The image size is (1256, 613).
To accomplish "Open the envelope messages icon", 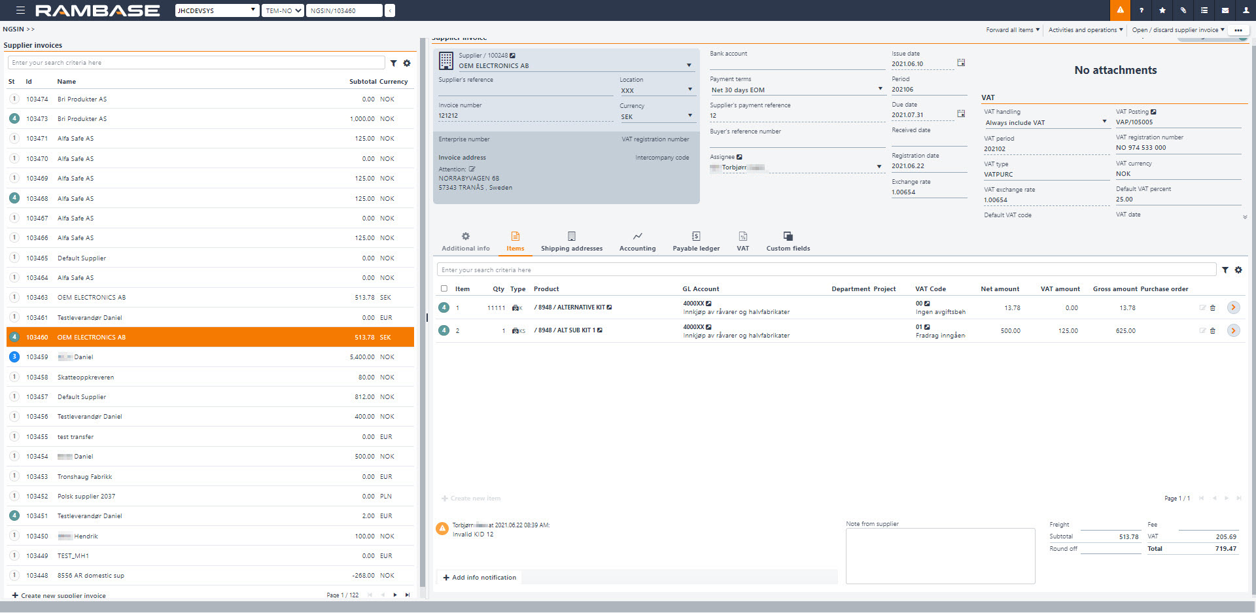I will click(1225, 10).
